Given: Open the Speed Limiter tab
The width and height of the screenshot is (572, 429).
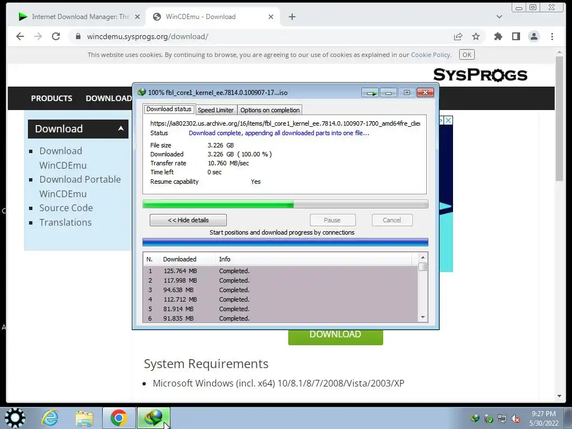Looking at the screenshot, I should (x=216, y=110).
